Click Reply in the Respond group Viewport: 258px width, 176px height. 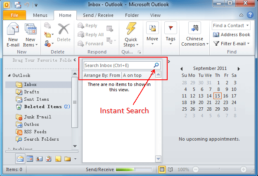click(x=88, y=25)
